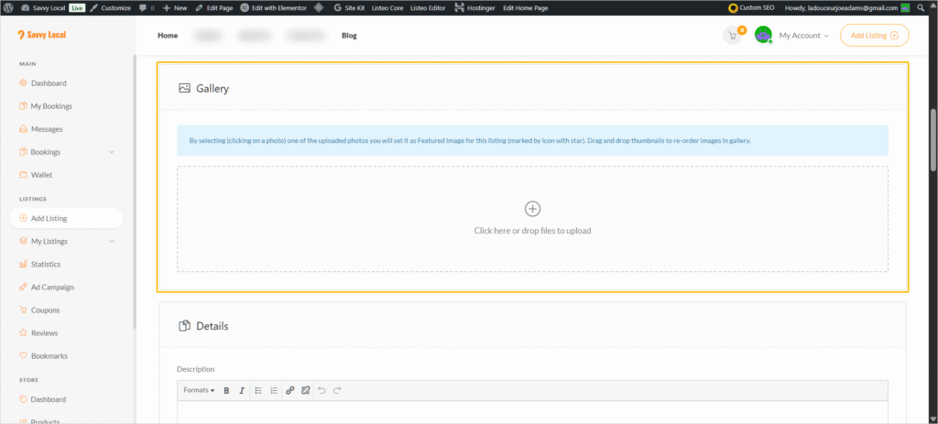Open the shopping cart icon
This screenshot has height=424, width=938.
pyautogui.click(x=732, y=36)
